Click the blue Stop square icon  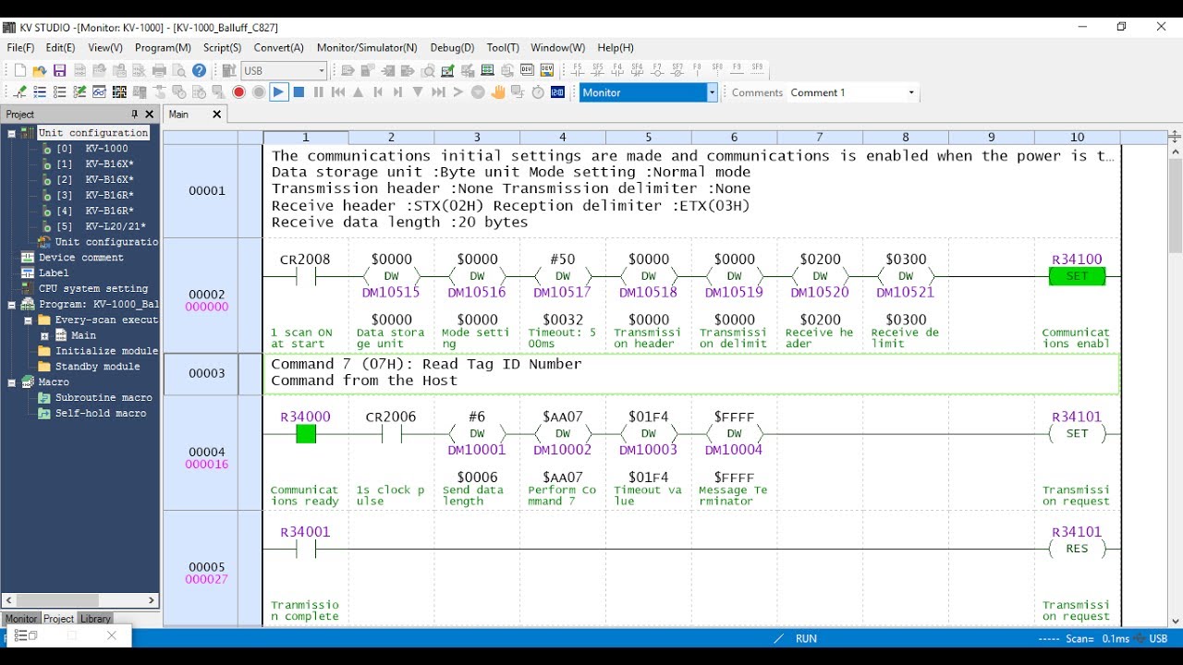[x=299, y=92]
